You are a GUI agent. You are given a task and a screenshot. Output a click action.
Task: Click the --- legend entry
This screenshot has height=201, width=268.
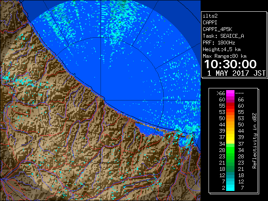[x=240, y=93]
